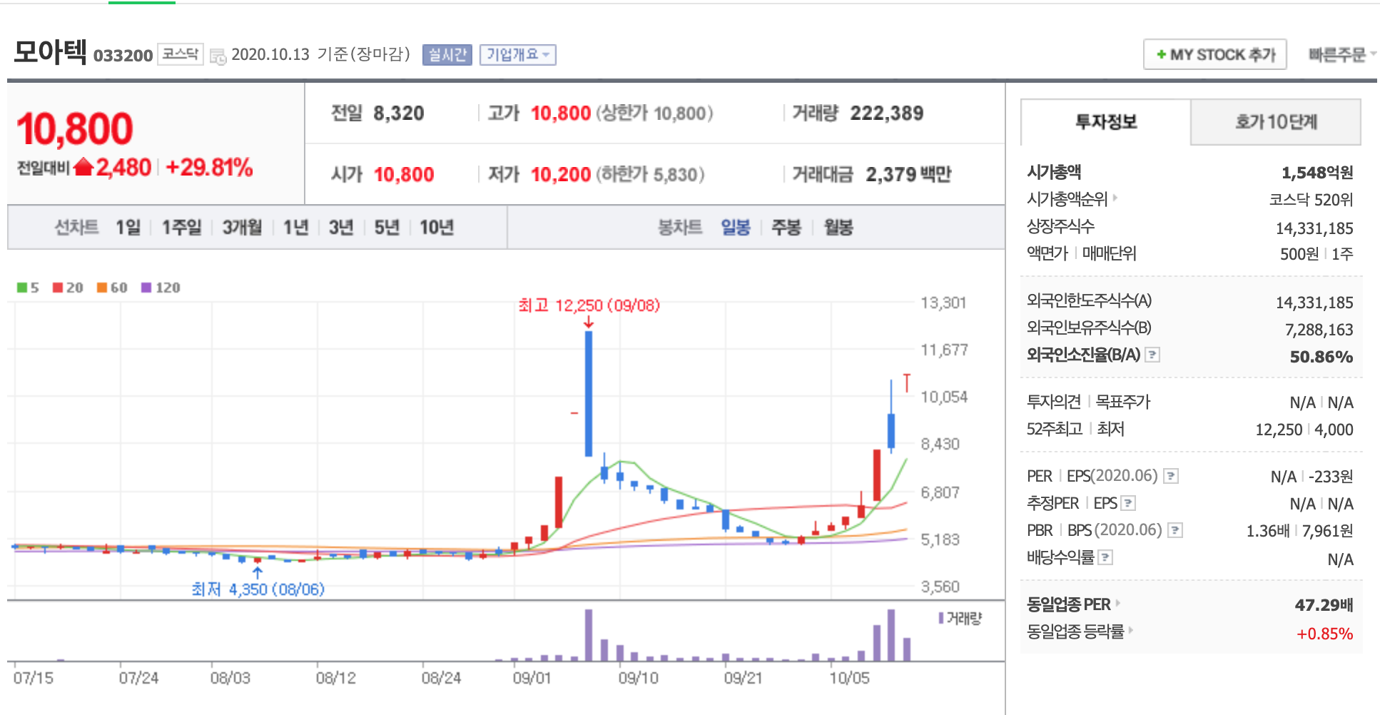Click the 실시간 button
The width and height of the screenshot is (1380, 715).
pos(447,55)
